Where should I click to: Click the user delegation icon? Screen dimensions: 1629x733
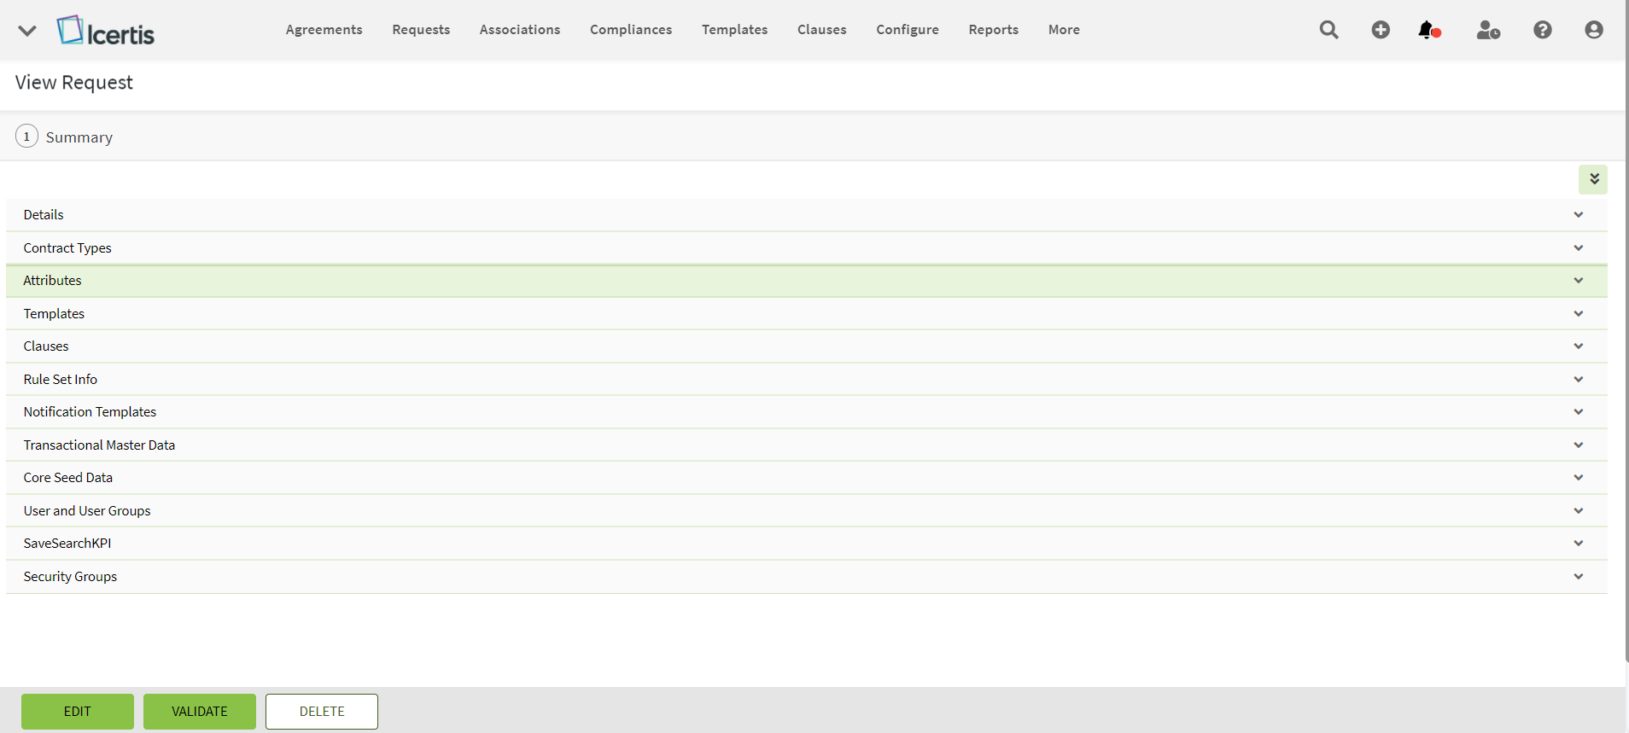click(1488, 30)
